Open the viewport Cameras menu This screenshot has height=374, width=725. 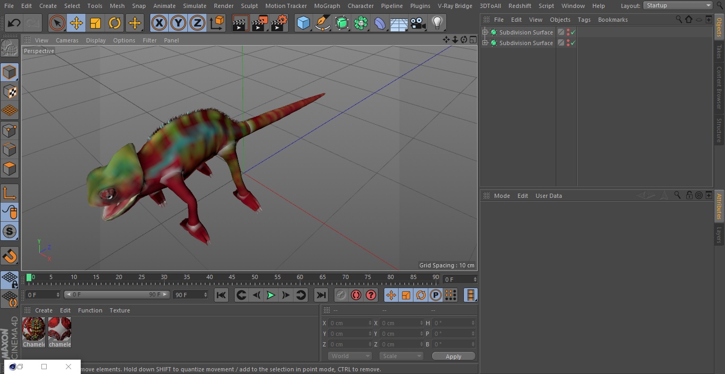pyautogui.click(x=67, y=40)
